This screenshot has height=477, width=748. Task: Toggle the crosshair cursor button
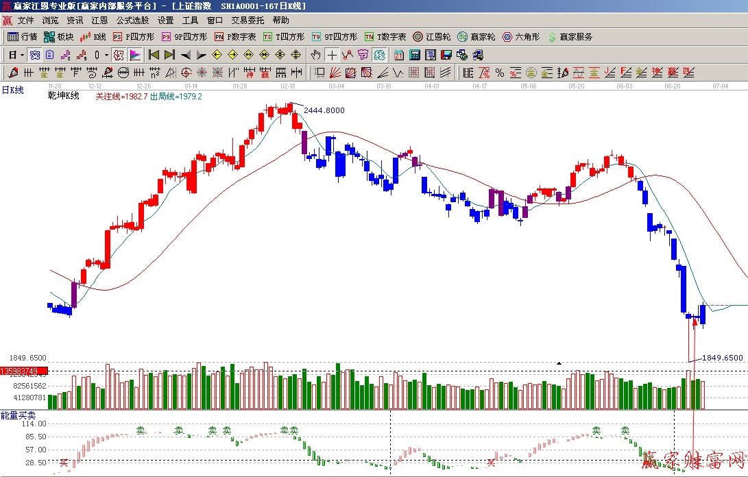coord(332,55)
